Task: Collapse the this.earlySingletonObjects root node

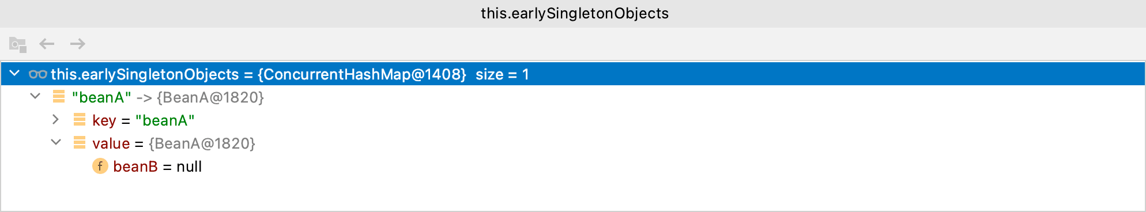Action: coord(15,74)
